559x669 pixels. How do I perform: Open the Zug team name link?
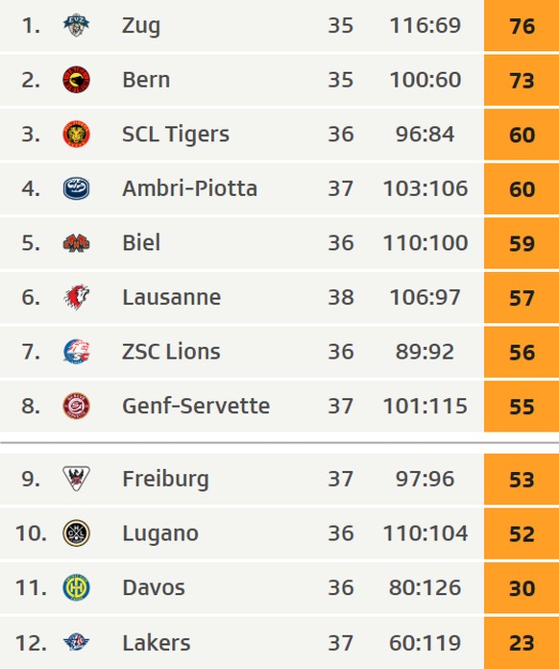[141, 26]
